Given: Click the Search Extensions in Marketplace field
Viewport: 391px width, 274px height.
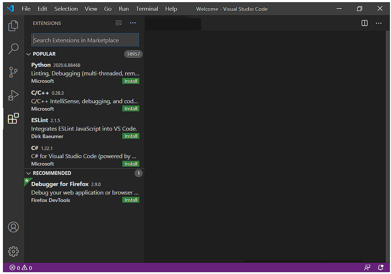Looking at the screenshot, I should tap(85, 40).
